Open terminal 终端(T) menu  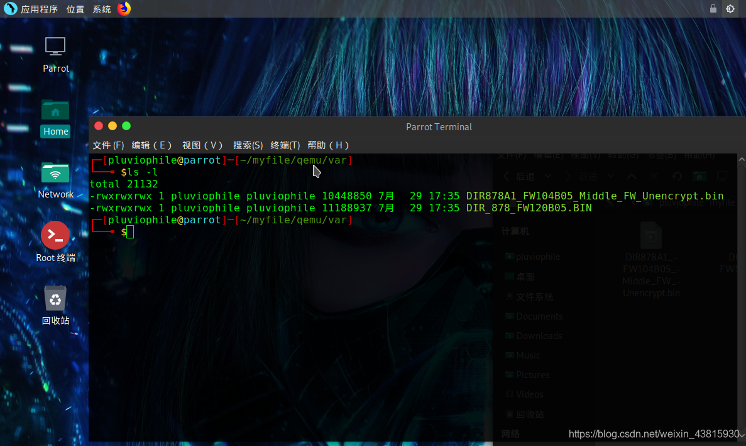285,145
